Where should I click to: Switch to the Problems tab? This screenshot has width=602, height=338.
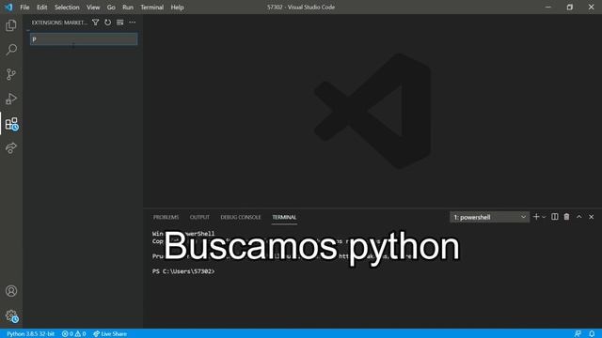(x=166, y=217)
